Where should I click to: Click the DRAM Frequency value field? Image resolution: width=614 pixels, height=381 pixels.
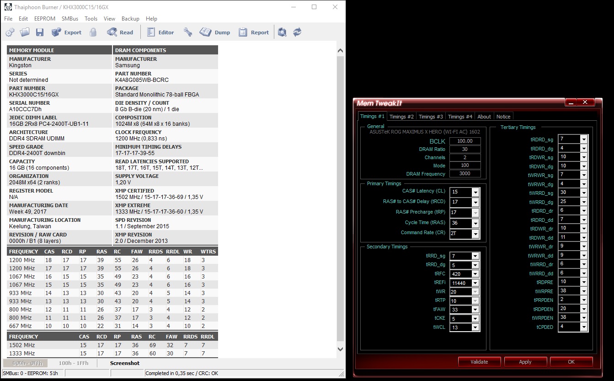465,174
